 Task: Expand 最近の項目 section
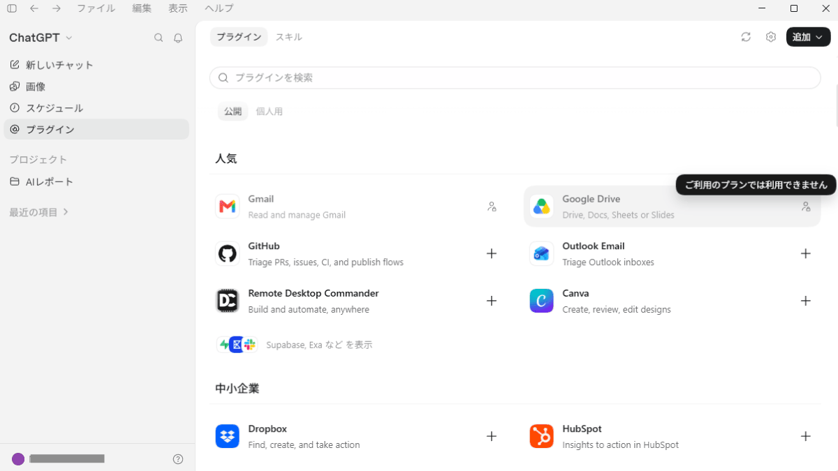[39, 212]
